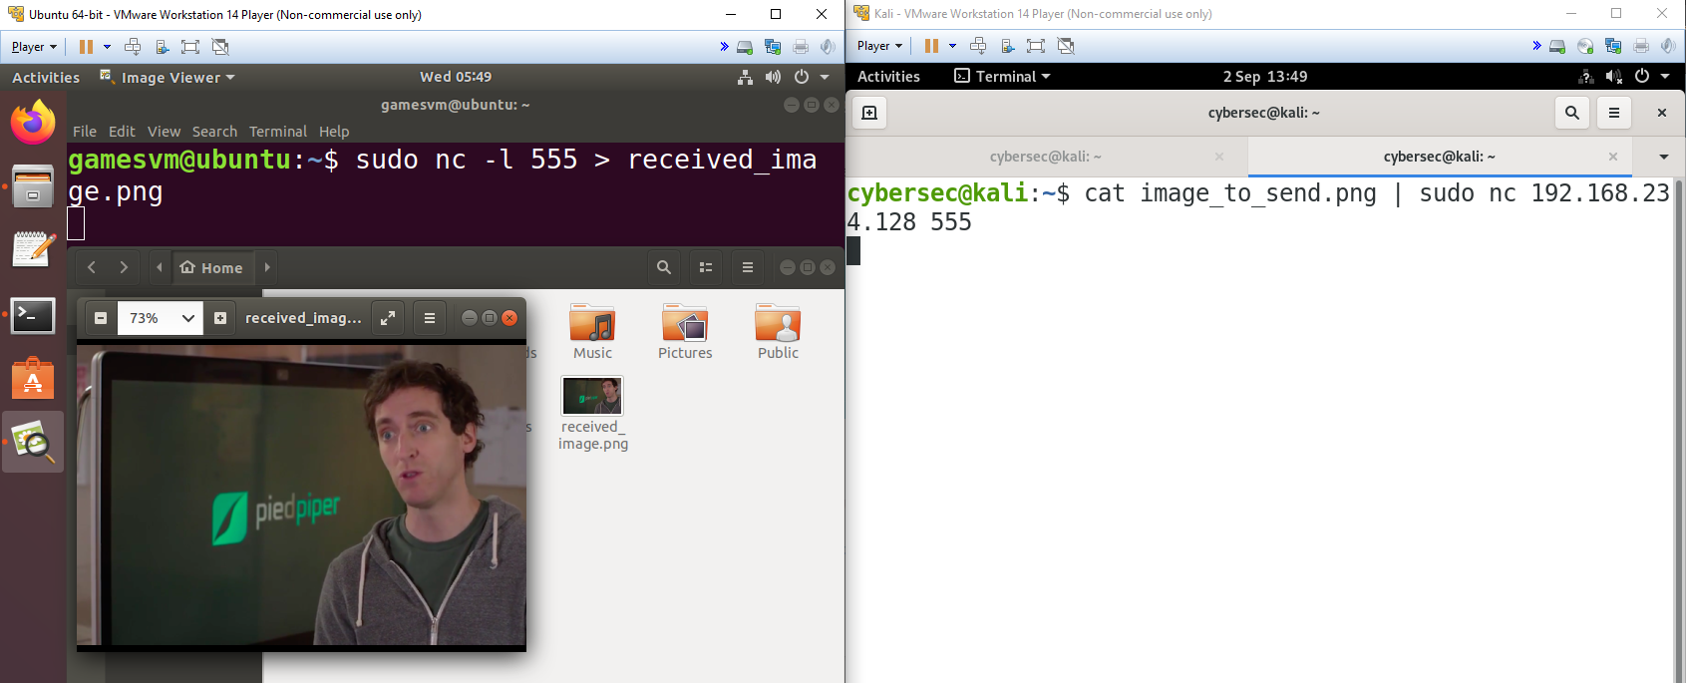The image size is (1686, 683).
Task: Open the Terminal menu in Ubuntu terminal
Action: (x=278, y=132)
